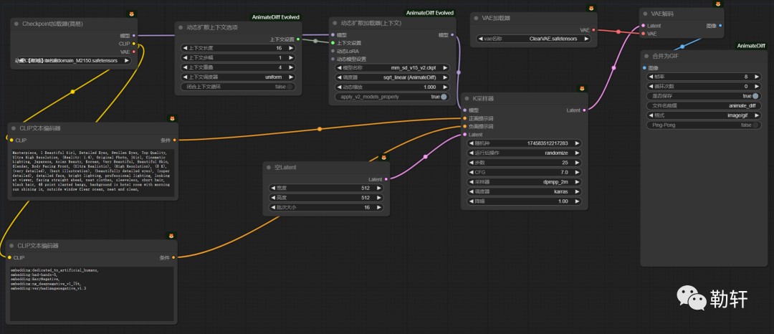
Task: Click the 合并为GIF node title text
Action: 665,56
